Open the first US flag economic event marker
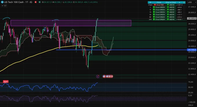This screenshot has height=107, width=197. click(x=104, y=76)
